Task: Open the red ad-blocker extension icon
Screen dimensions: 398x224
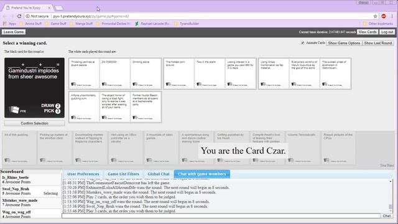Action: coord(384,16)
